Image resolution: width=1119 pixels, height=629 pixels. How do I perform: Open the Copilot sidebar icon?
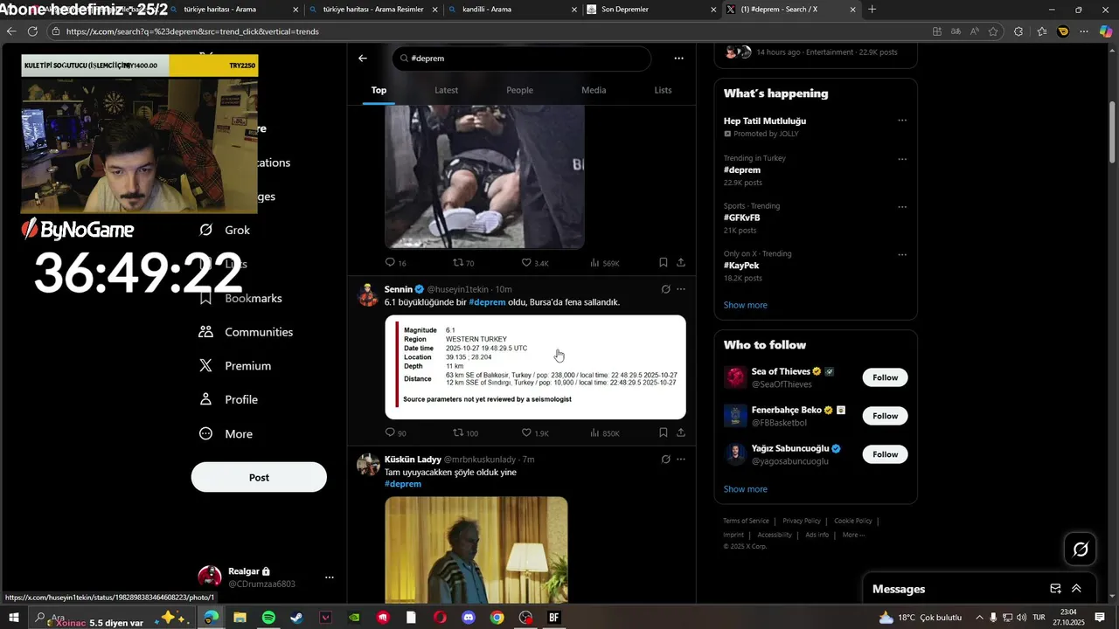point(1106,31)
